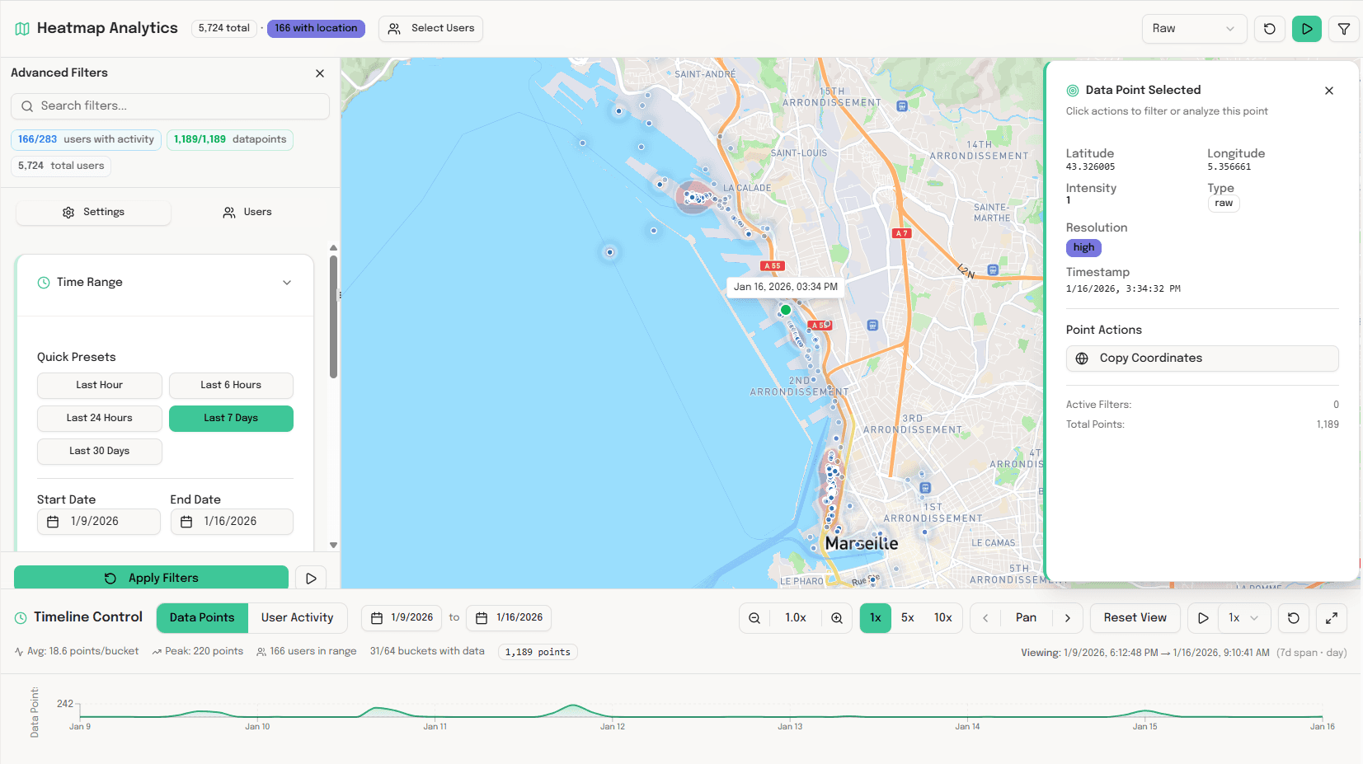
Task: Zoom in using the magnifier plus icon
Action: click(x=838, y=617)
